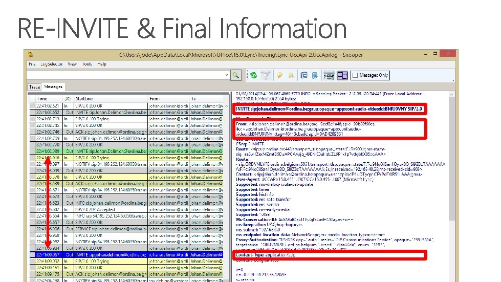The height and width of the screenshot is (282, 501).
Task: Click the From header line in details
Action: 305,124
